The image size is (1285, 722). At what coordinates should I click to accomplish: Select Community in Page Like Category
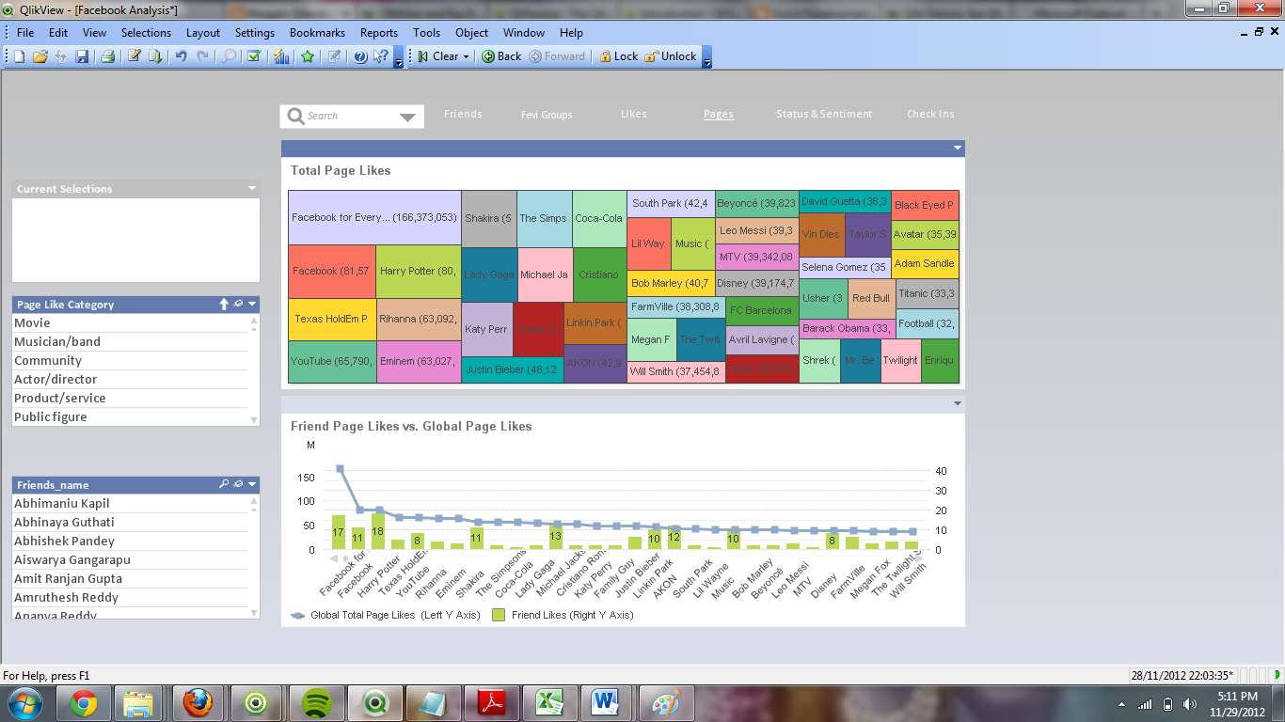click(131, 360)
